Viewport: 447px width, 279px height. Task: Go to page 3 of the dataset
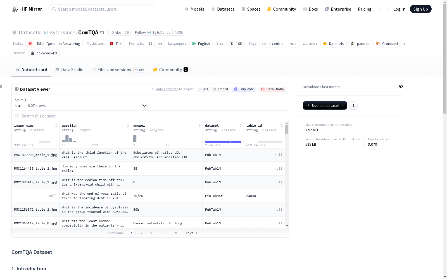151,233
